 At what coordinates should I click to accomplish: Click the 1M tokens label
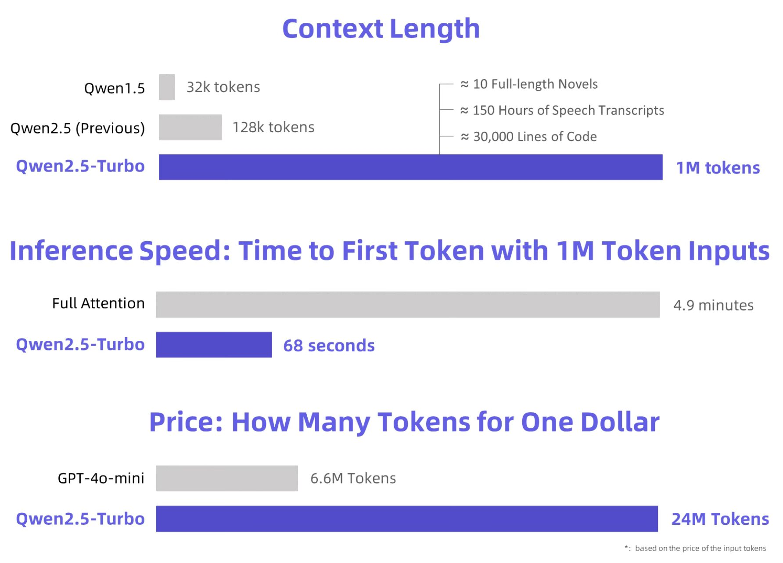pos(718,168)
